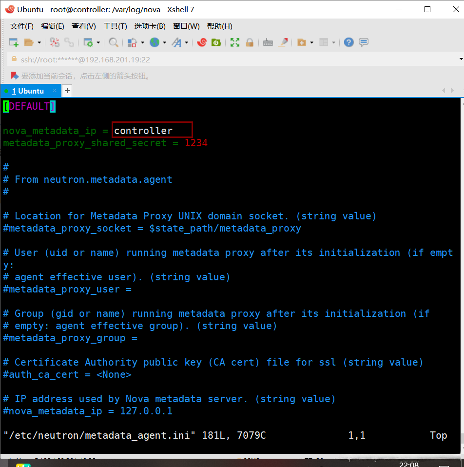Open the 帮助(H) menu

220,26
